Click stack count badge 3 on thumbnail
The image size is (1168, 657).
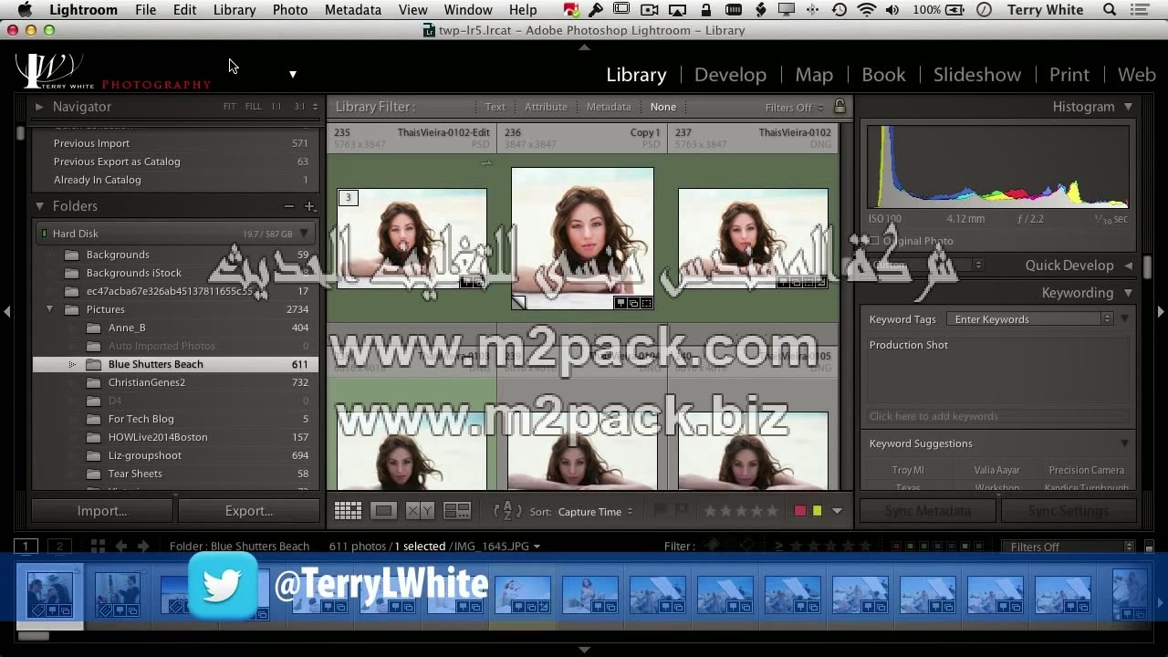[348, 197]
